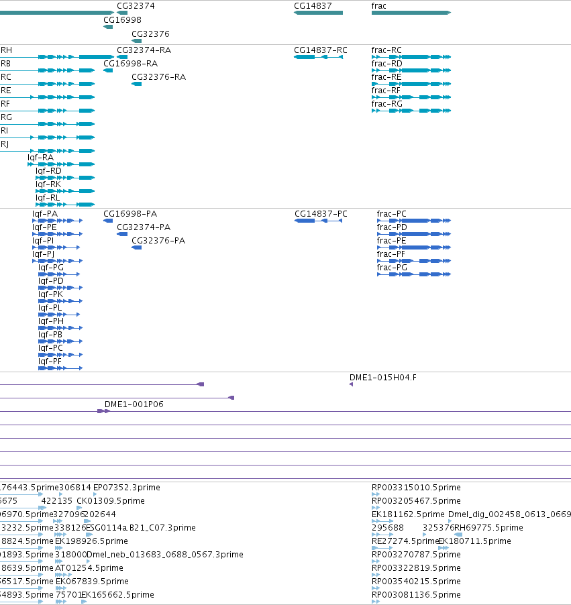
Task: Pick the lqf-PK protein label
Action: coord(50,294)
